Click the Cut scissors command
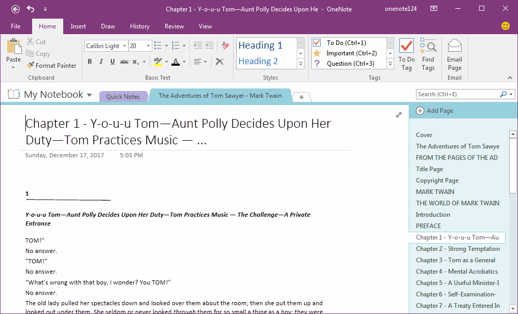The image size is (518, 314). (36, 41)
